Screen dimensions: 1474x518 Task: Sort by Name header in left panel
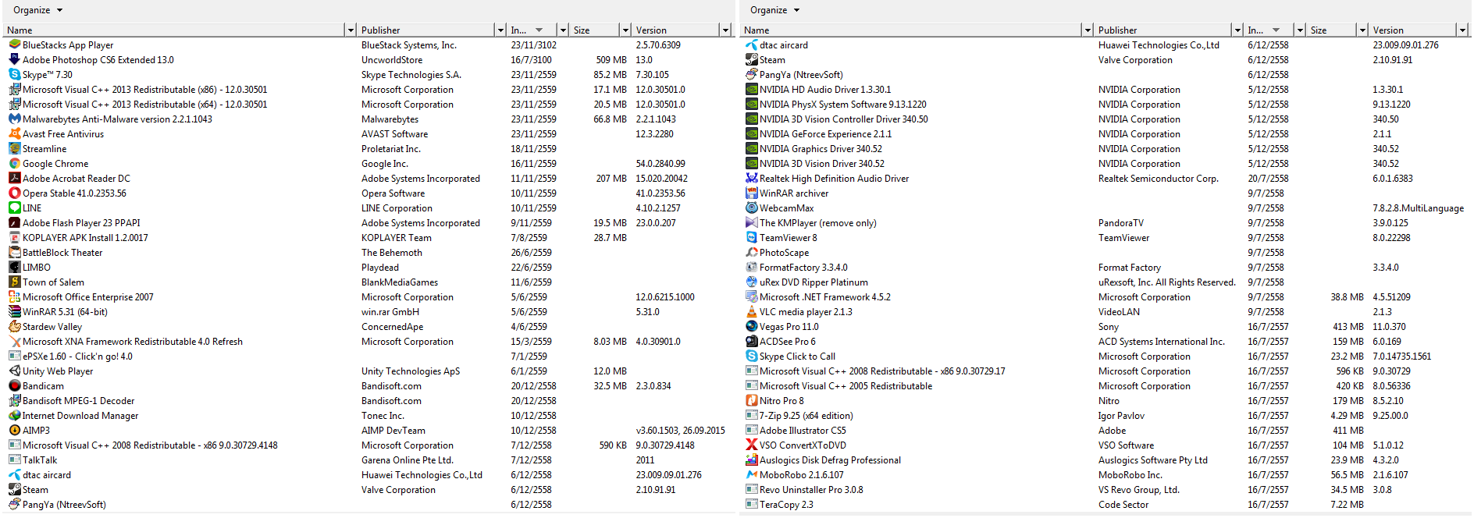click(174, 30)
